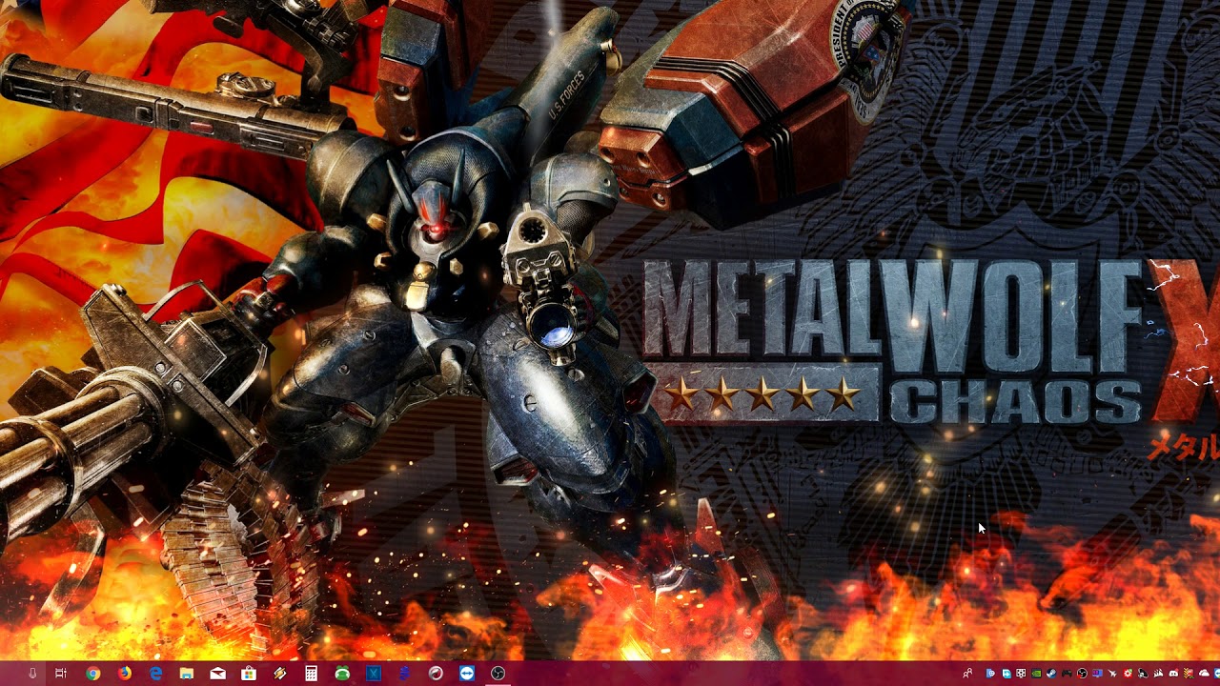
Task: Launch Microsoft Edge from taskbar
Action: [155, 674]
